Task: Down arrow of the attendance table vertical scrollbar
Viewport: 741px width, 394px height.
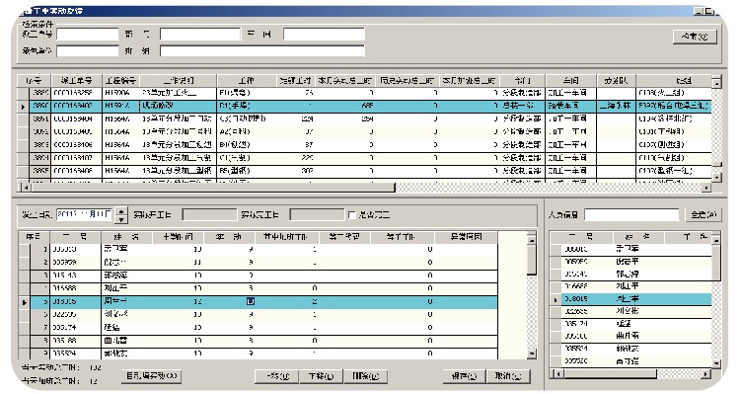Action: (x=532, y=354)
